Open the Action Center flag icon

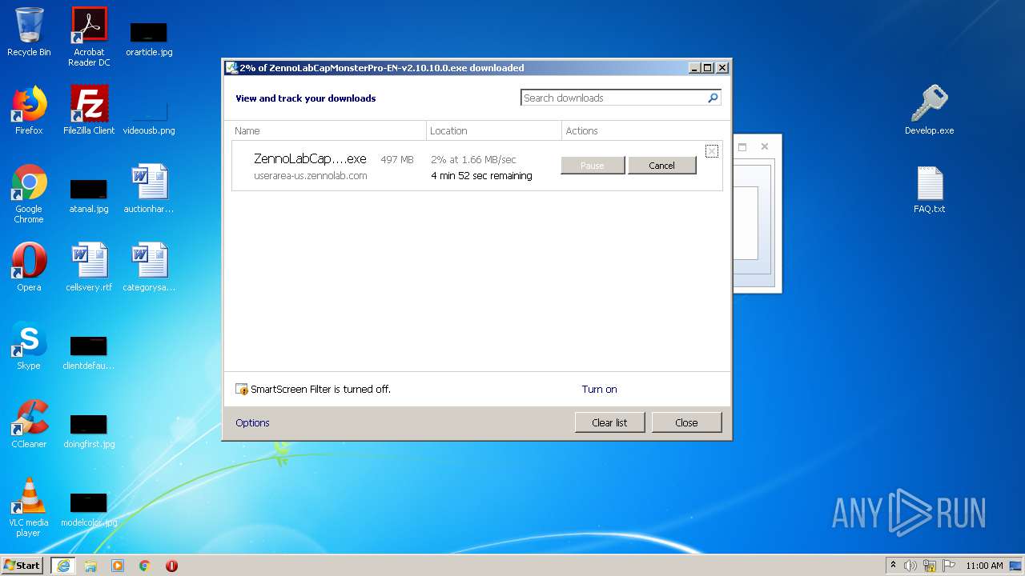click(949, 566)
